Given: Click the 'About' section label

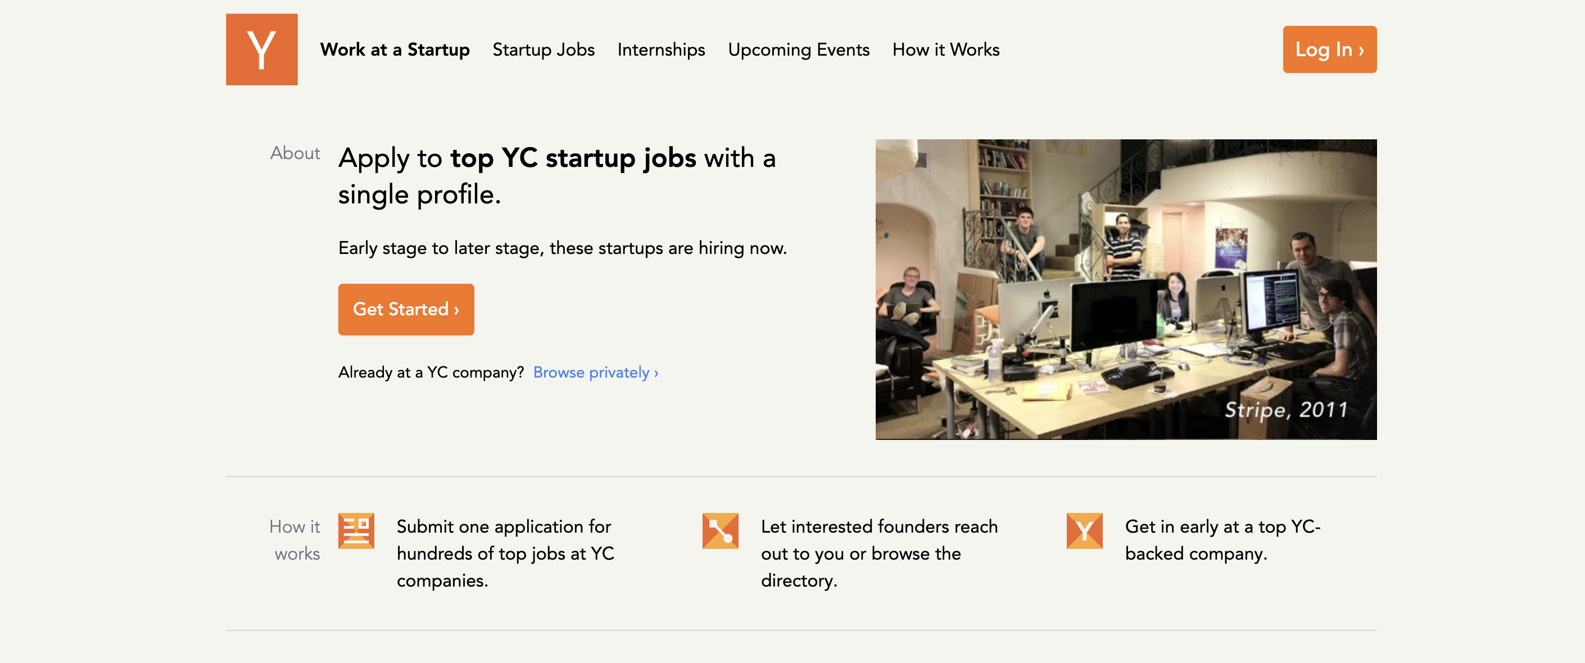Looking at the screenshot, I should click(295, 152).
